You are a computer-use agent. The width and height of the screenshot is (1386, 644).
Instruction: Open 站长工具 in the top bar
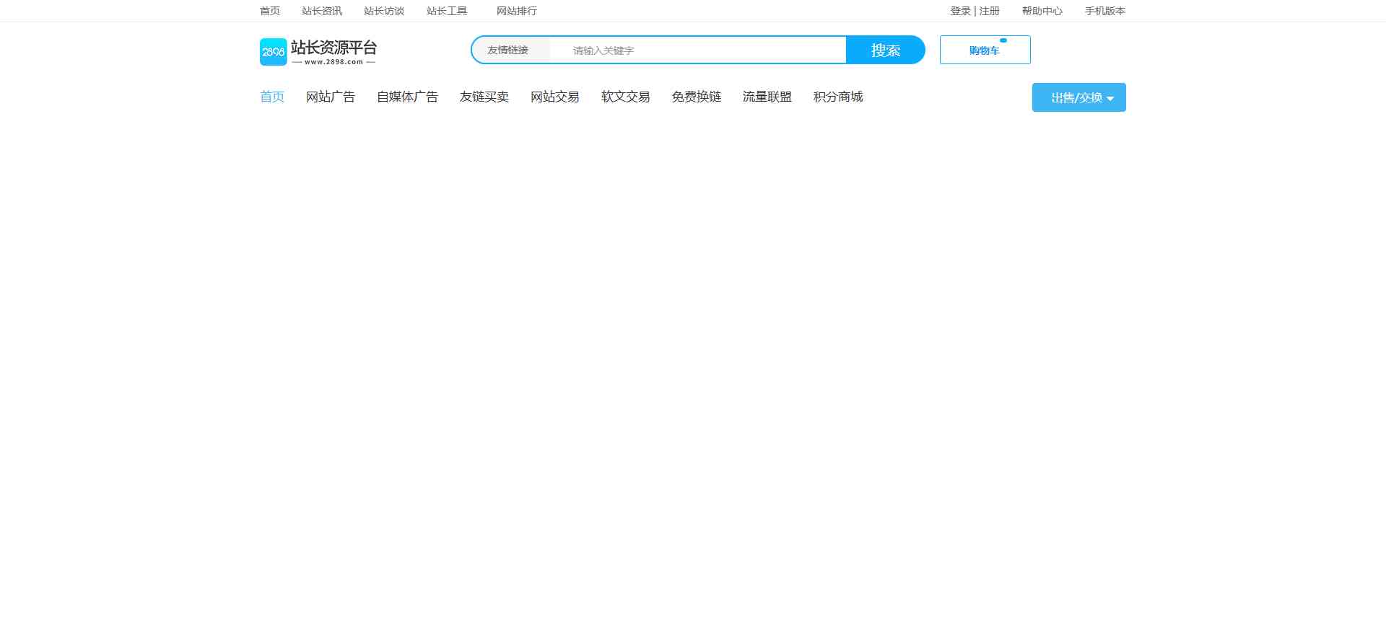click(447, 11)
